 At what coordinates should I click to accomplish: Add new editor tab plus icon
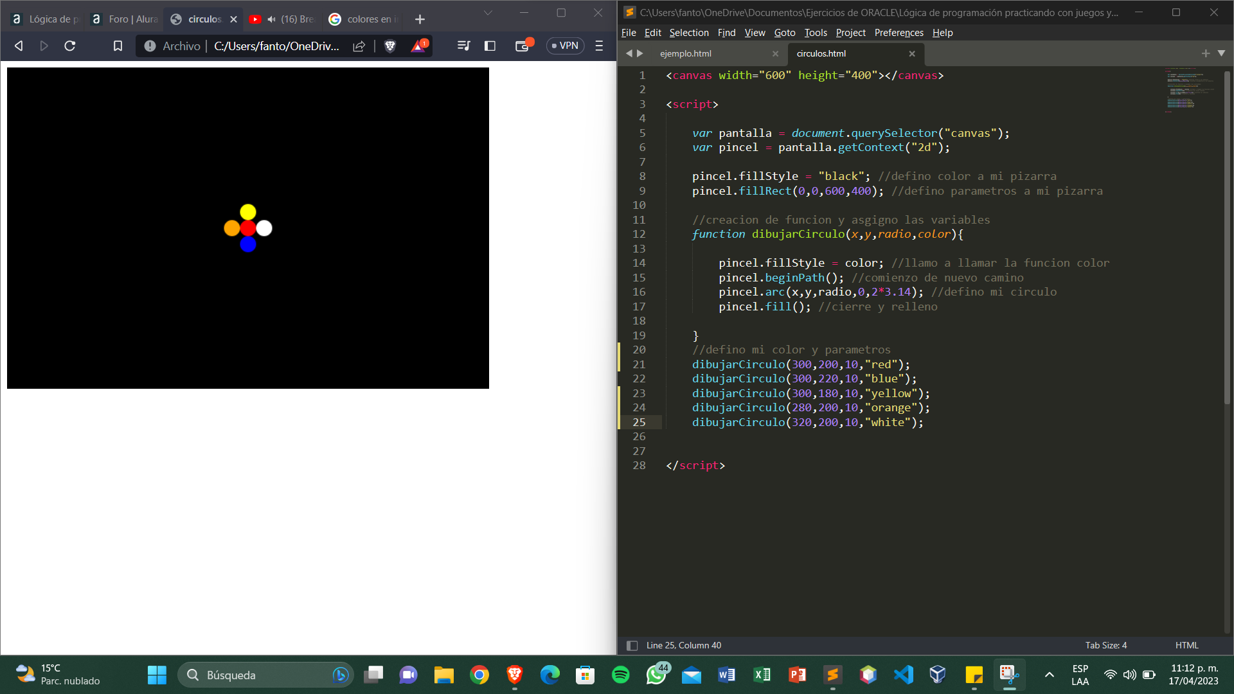[x=1206, y=53]
